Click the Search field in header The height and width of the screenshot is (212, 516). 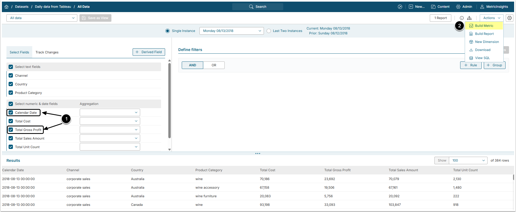257,7
